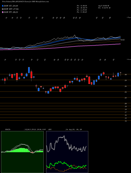Click the 26 price axis label

point(125,86)
